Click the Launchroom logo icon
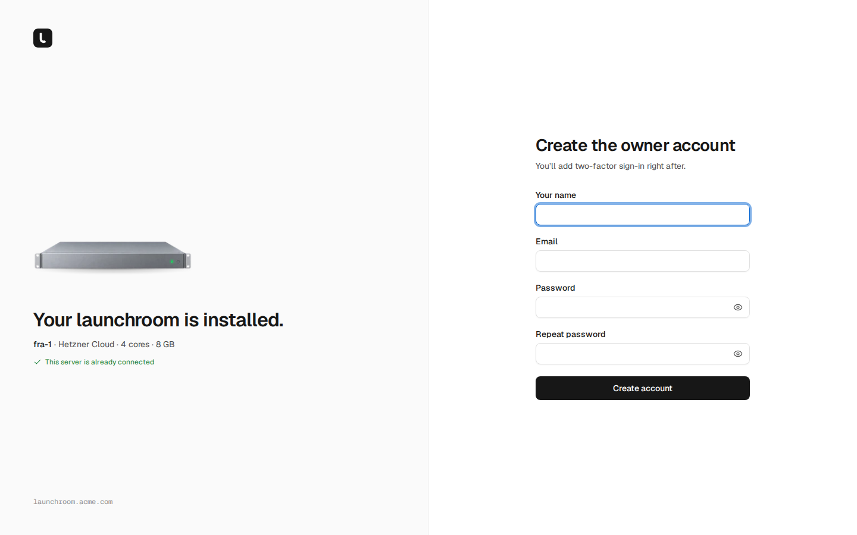 point(43,38)
